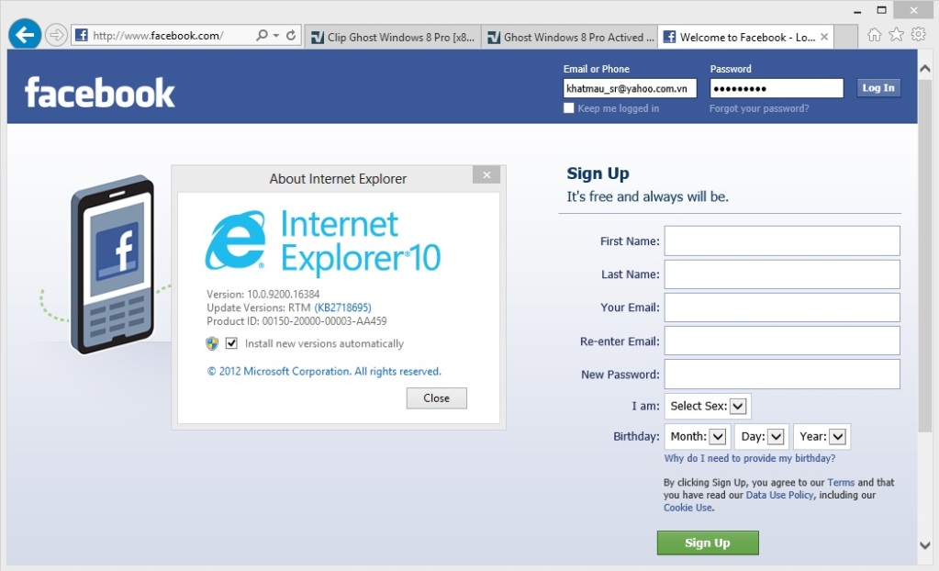Click the First Name field
This screenshot has height=571, width=939.
781,241
